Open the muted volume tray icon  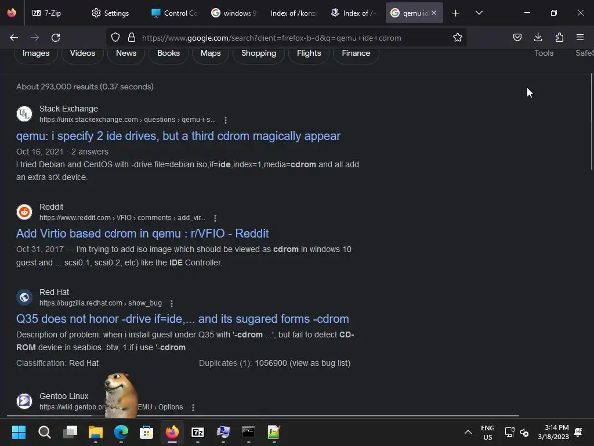(x=524, y=432)
